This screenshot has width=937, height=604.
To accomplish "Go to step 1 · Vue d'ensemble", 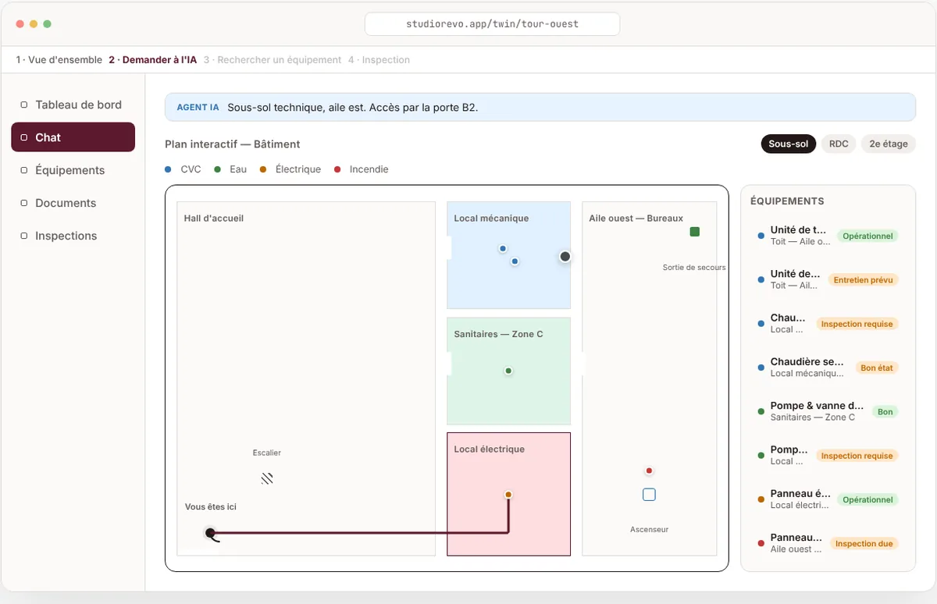I will 59,60.
